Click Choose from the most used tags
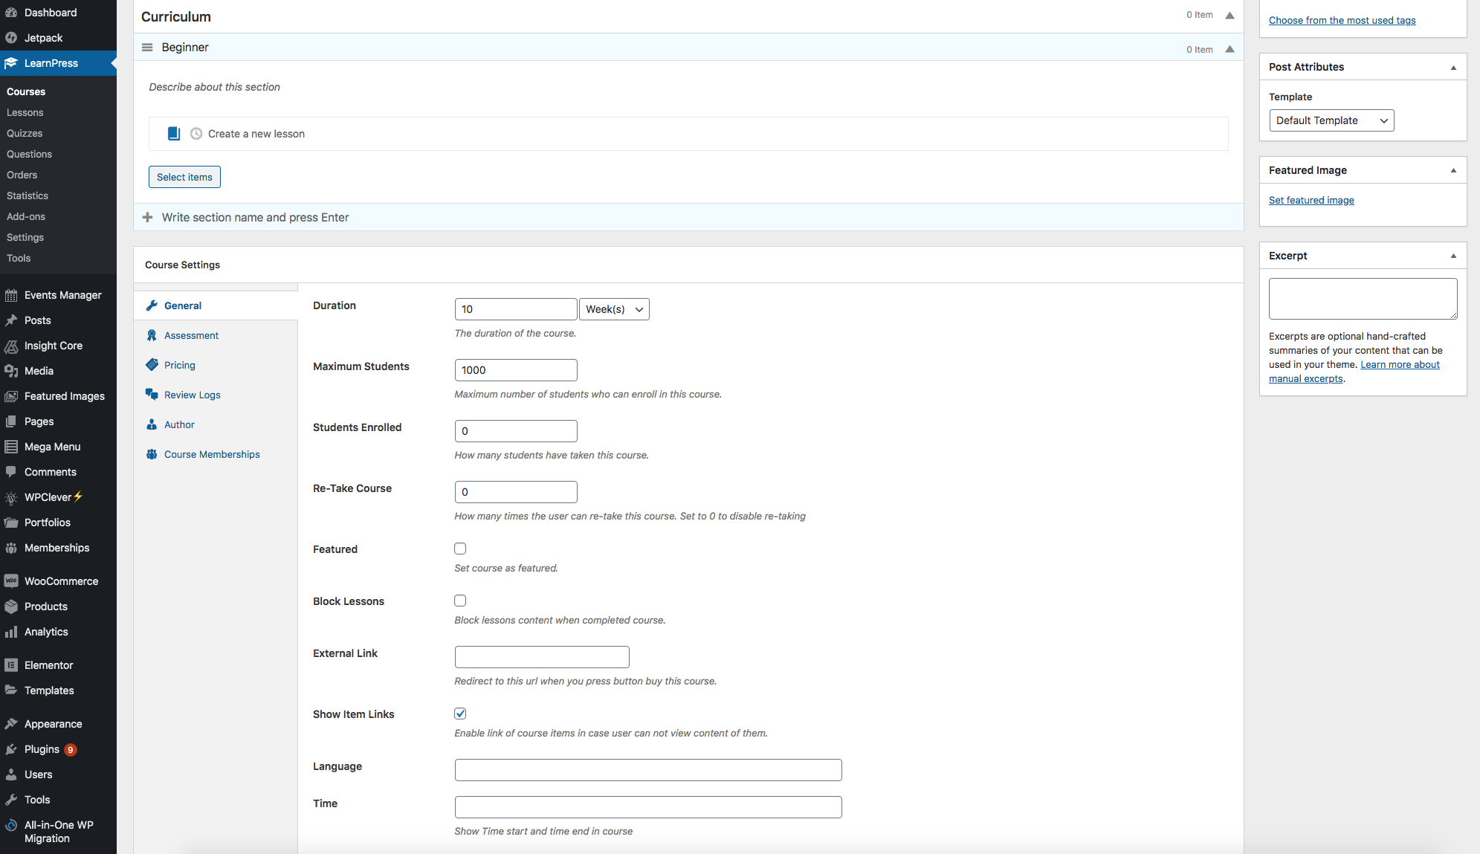Viewport: 1480px width, 854px height. click(1342, 20)
